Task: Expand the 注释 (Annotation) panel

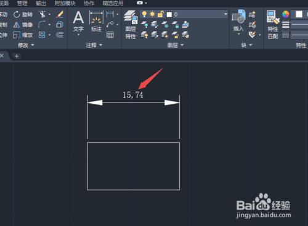Action: [94, 45]
